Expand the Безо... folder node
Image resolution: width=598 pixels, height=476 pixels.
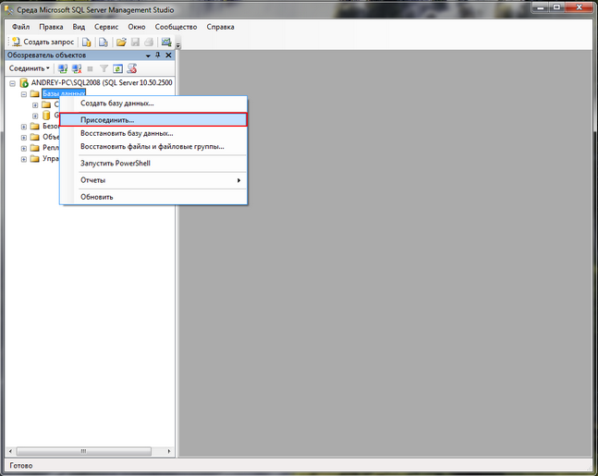tap(24, 127)
